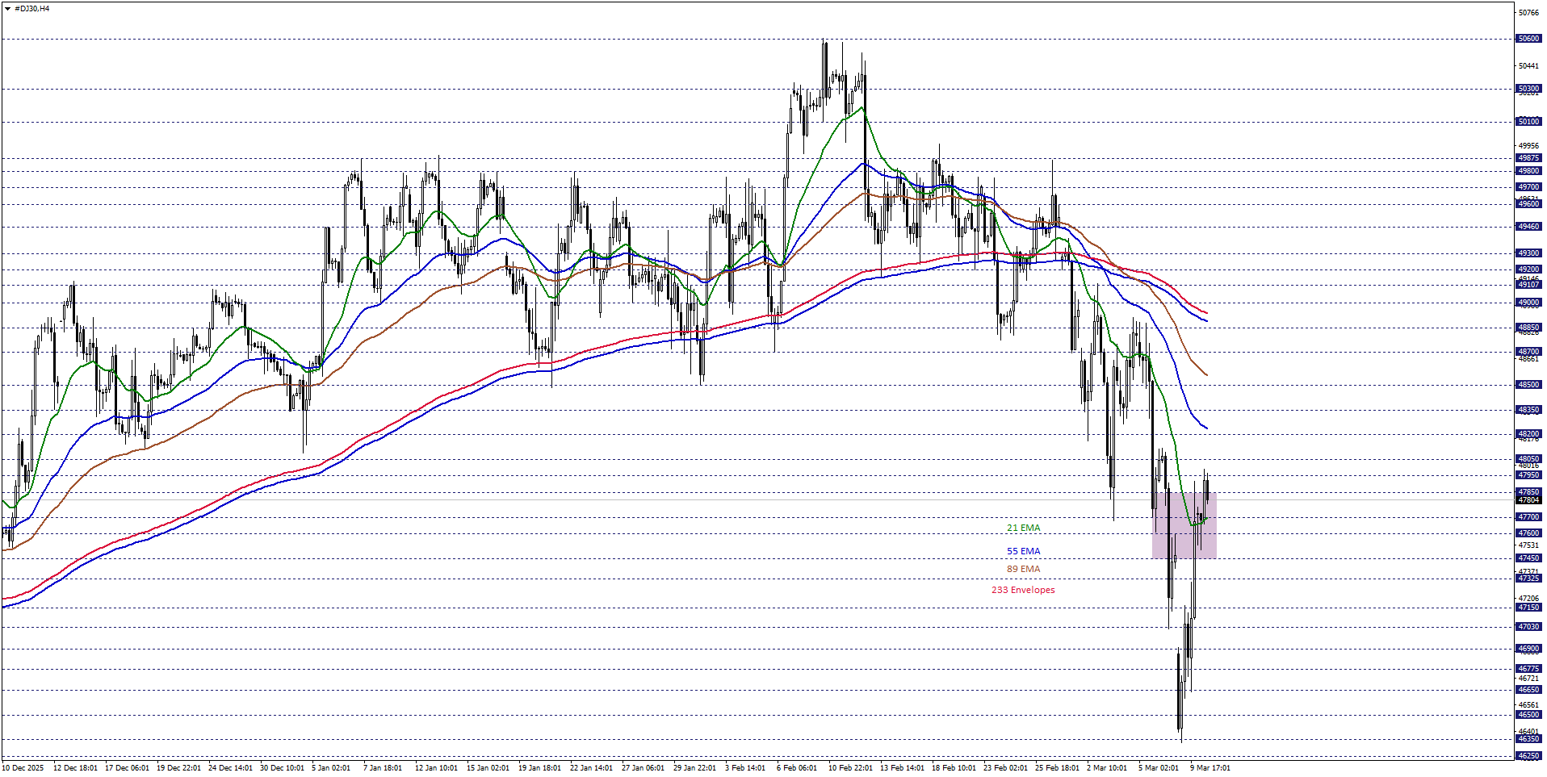Image resolution: width=1547 pixels, height=777 pixels.
Task: Select the 10 Feb 22:01 time label
Action: (850, 768)
